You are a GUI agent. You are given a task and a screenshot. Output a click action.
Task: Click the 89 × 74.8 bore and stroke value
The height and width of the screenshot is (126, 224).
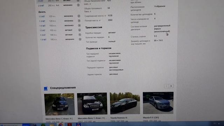coord(158,41)
